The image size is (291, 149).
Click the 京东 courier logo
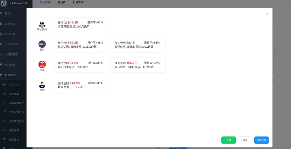pos(42,64)
